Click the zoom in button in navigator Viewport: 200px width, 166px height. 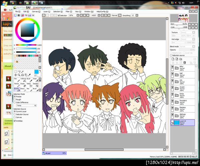[193, 24]
